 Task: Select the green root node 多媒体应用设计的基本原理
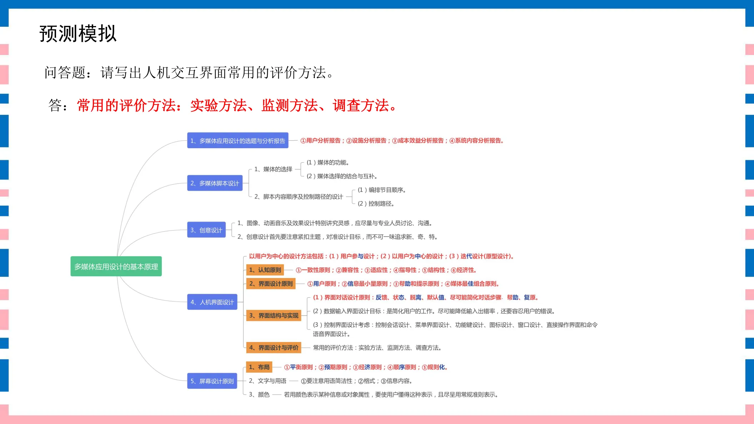116,266
